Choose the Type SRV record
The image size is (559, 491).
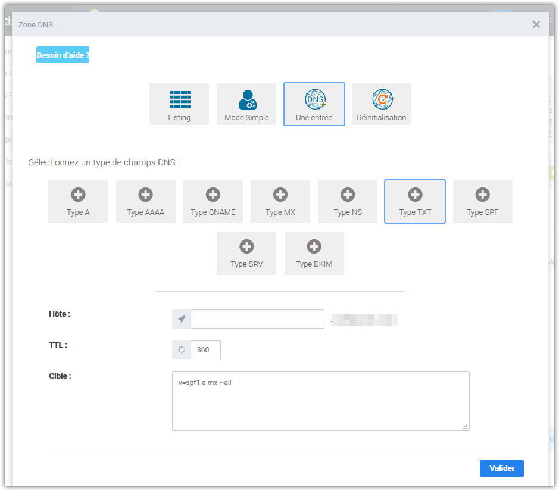pyautogui.click(x=246, y=253)
